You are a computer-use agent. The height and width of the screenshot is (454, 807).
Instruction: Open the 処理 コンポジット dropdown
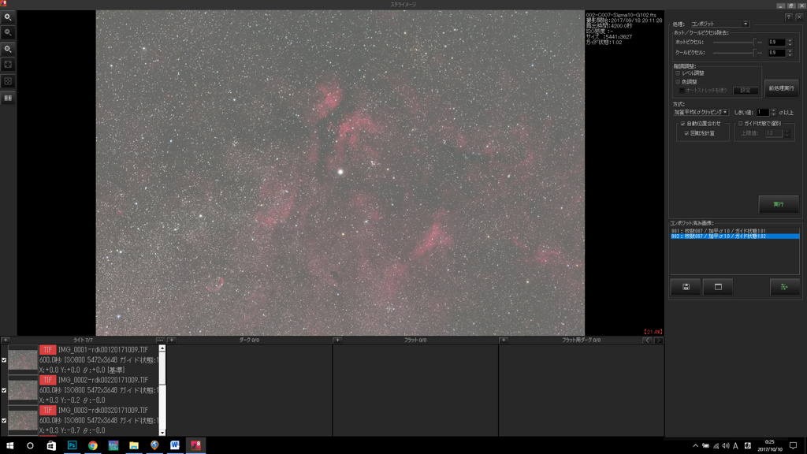720,24
